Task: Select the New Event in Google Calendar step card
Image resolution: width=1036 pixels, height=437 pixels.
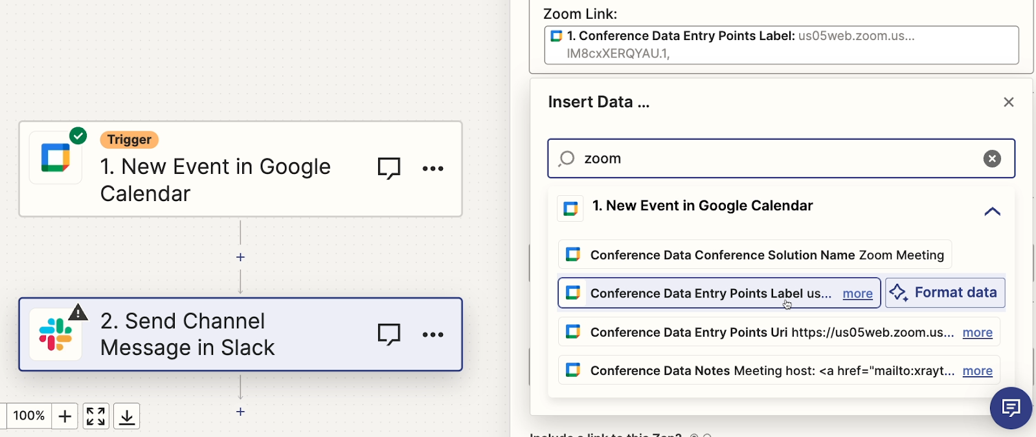Action: pos(240,169)
